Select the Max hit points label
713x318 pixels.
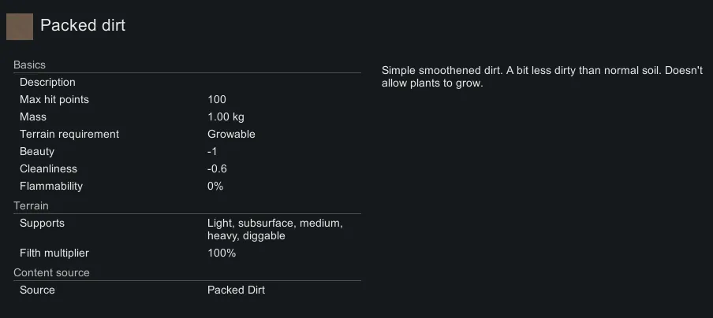[x=54, y=99]
